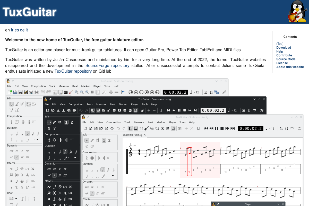Click the print icon in dark window toolbar
309x206 pixels.
74,110
